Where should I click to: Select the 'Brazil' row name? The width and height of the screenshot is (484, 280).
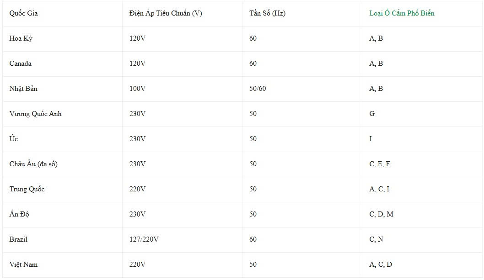pos(18,239)
